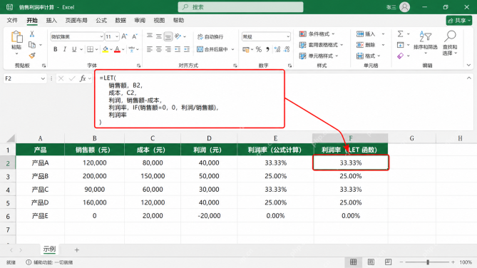Apply yellow fill color to the cell
The width and height of the screenshot is (477, 268).
(106, 49)
